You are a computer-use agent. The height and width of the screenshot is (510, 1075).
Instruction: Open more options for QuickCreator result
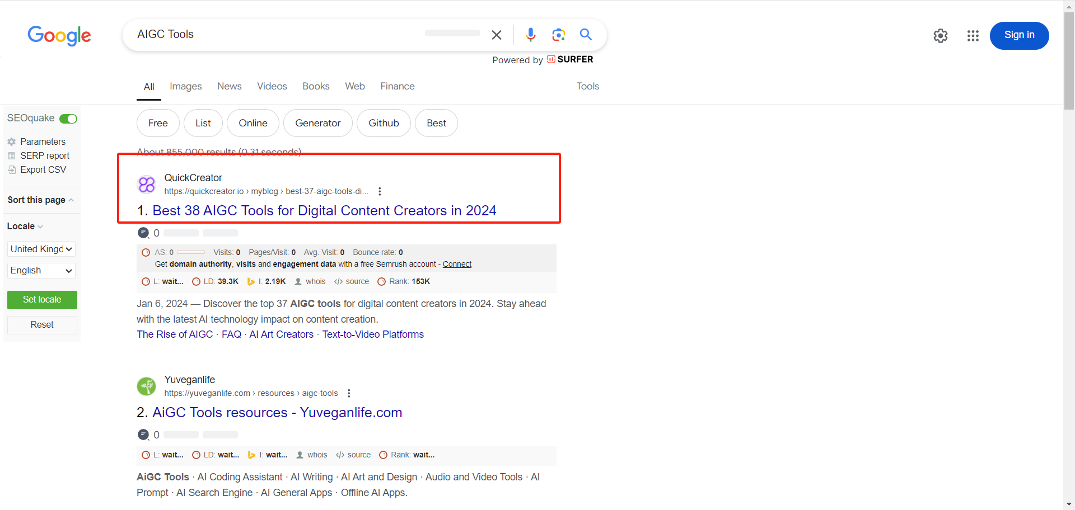pyautogui.click(x=380, y=191)
